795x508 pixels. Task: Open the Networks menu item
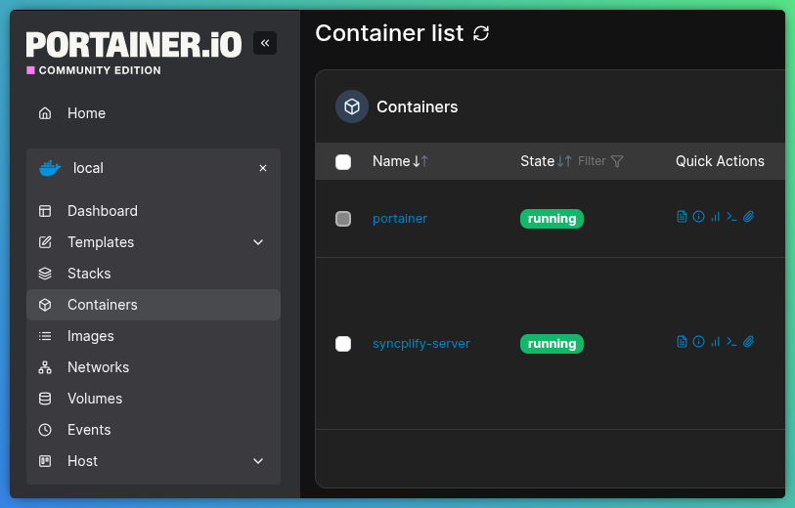(x=154, y=367)
